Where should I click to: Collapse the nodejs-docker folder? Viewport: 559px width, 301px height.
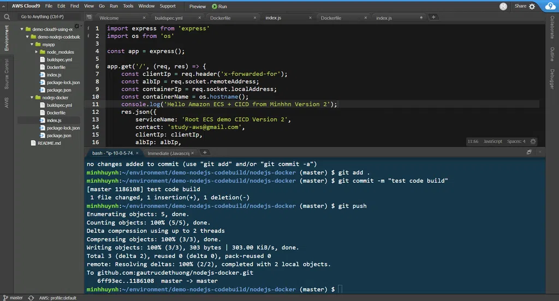point(32,98)
